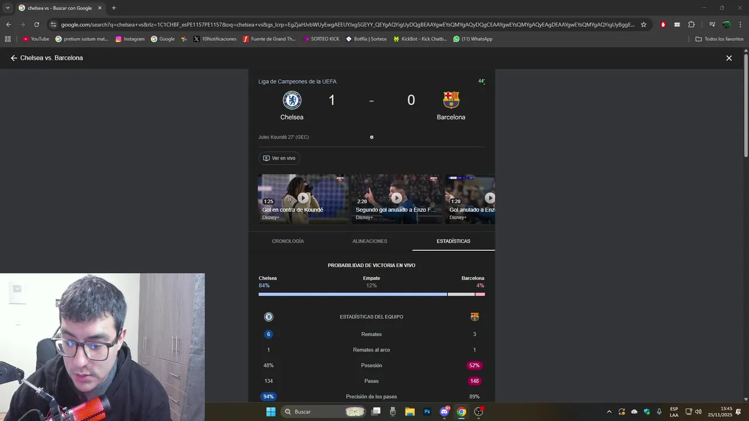Viewport: 749px width, 421px height.
Task: Click the Chelsea team crest
Action: coord(292,100)
